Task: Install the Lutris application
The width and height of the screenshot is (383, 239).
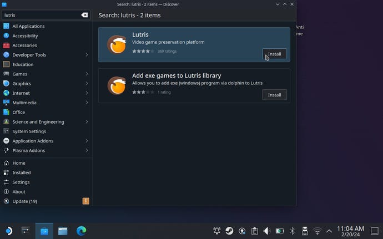Action: tap(274, 54)
